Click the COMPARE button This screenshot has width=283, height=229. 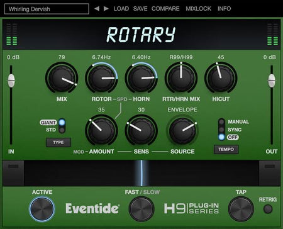165,9
